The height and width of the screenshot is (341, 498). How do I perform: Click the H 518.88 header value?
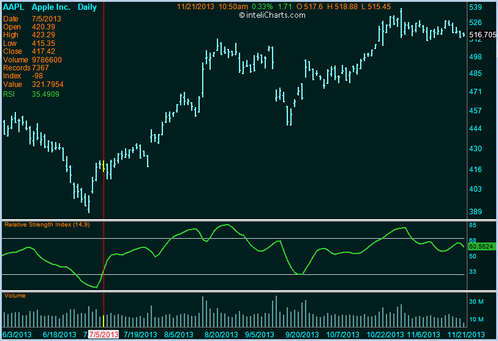click(342, 7)
